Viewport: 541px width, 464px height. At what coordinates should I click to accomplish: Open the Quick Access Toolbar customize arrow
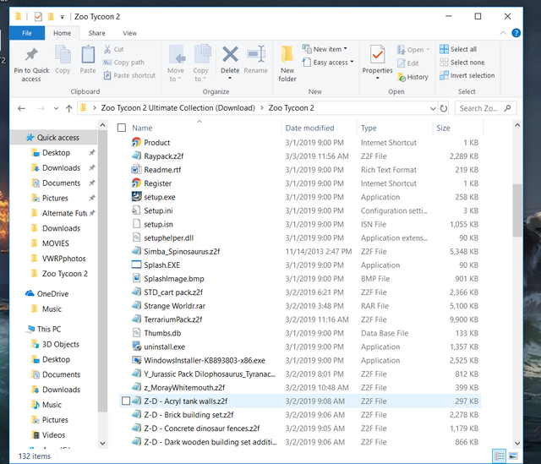coord(62,17)
